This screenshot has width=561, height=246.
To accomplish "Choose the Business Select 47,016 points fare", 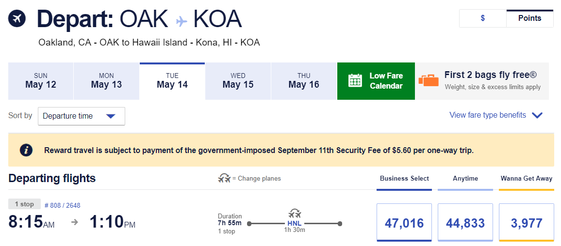I will tap(404, 223).
